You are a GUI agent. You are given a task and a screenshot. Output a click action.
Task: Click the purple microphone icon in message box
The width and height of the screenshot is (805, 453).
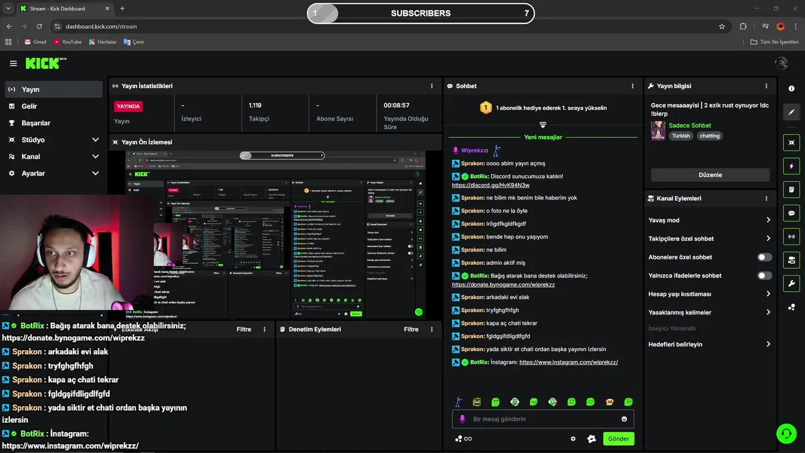(462, 419)
